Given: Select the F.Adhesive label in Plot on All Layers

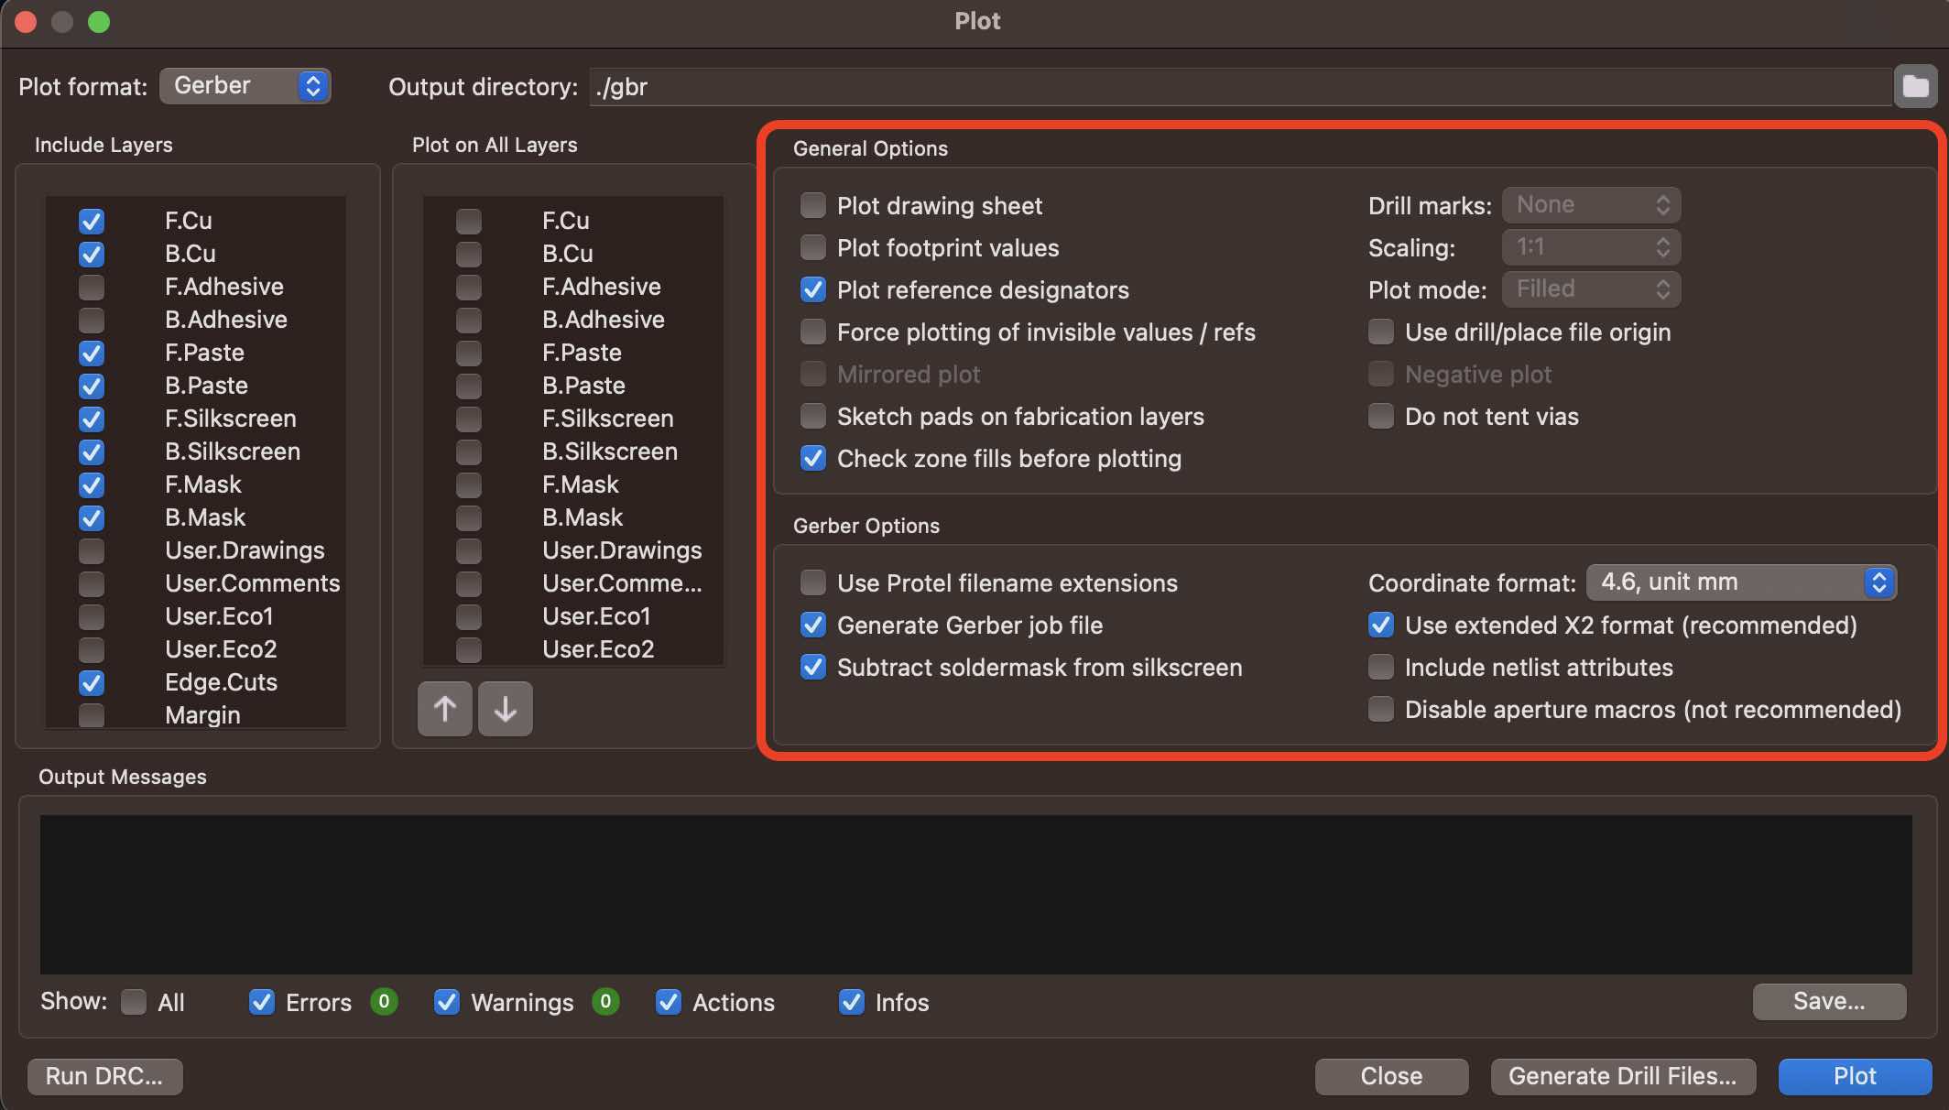Looking at the screenshot, I should [x=601, y=287].
